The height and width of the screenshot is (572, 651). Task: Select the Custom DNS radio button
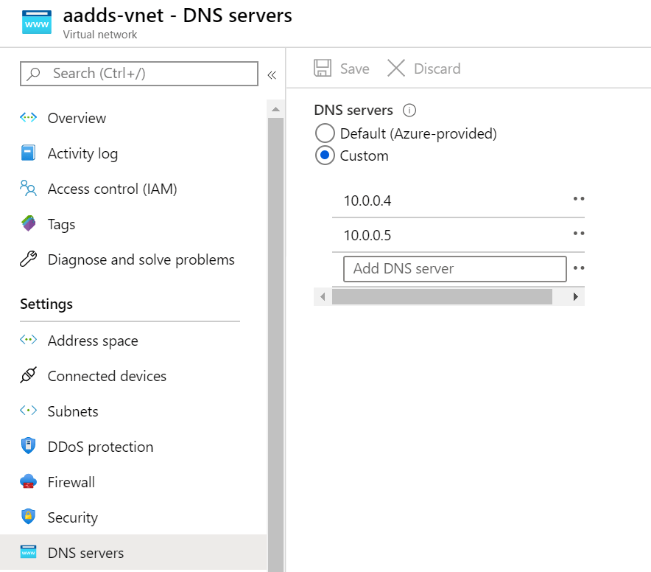tap(325, 156)
